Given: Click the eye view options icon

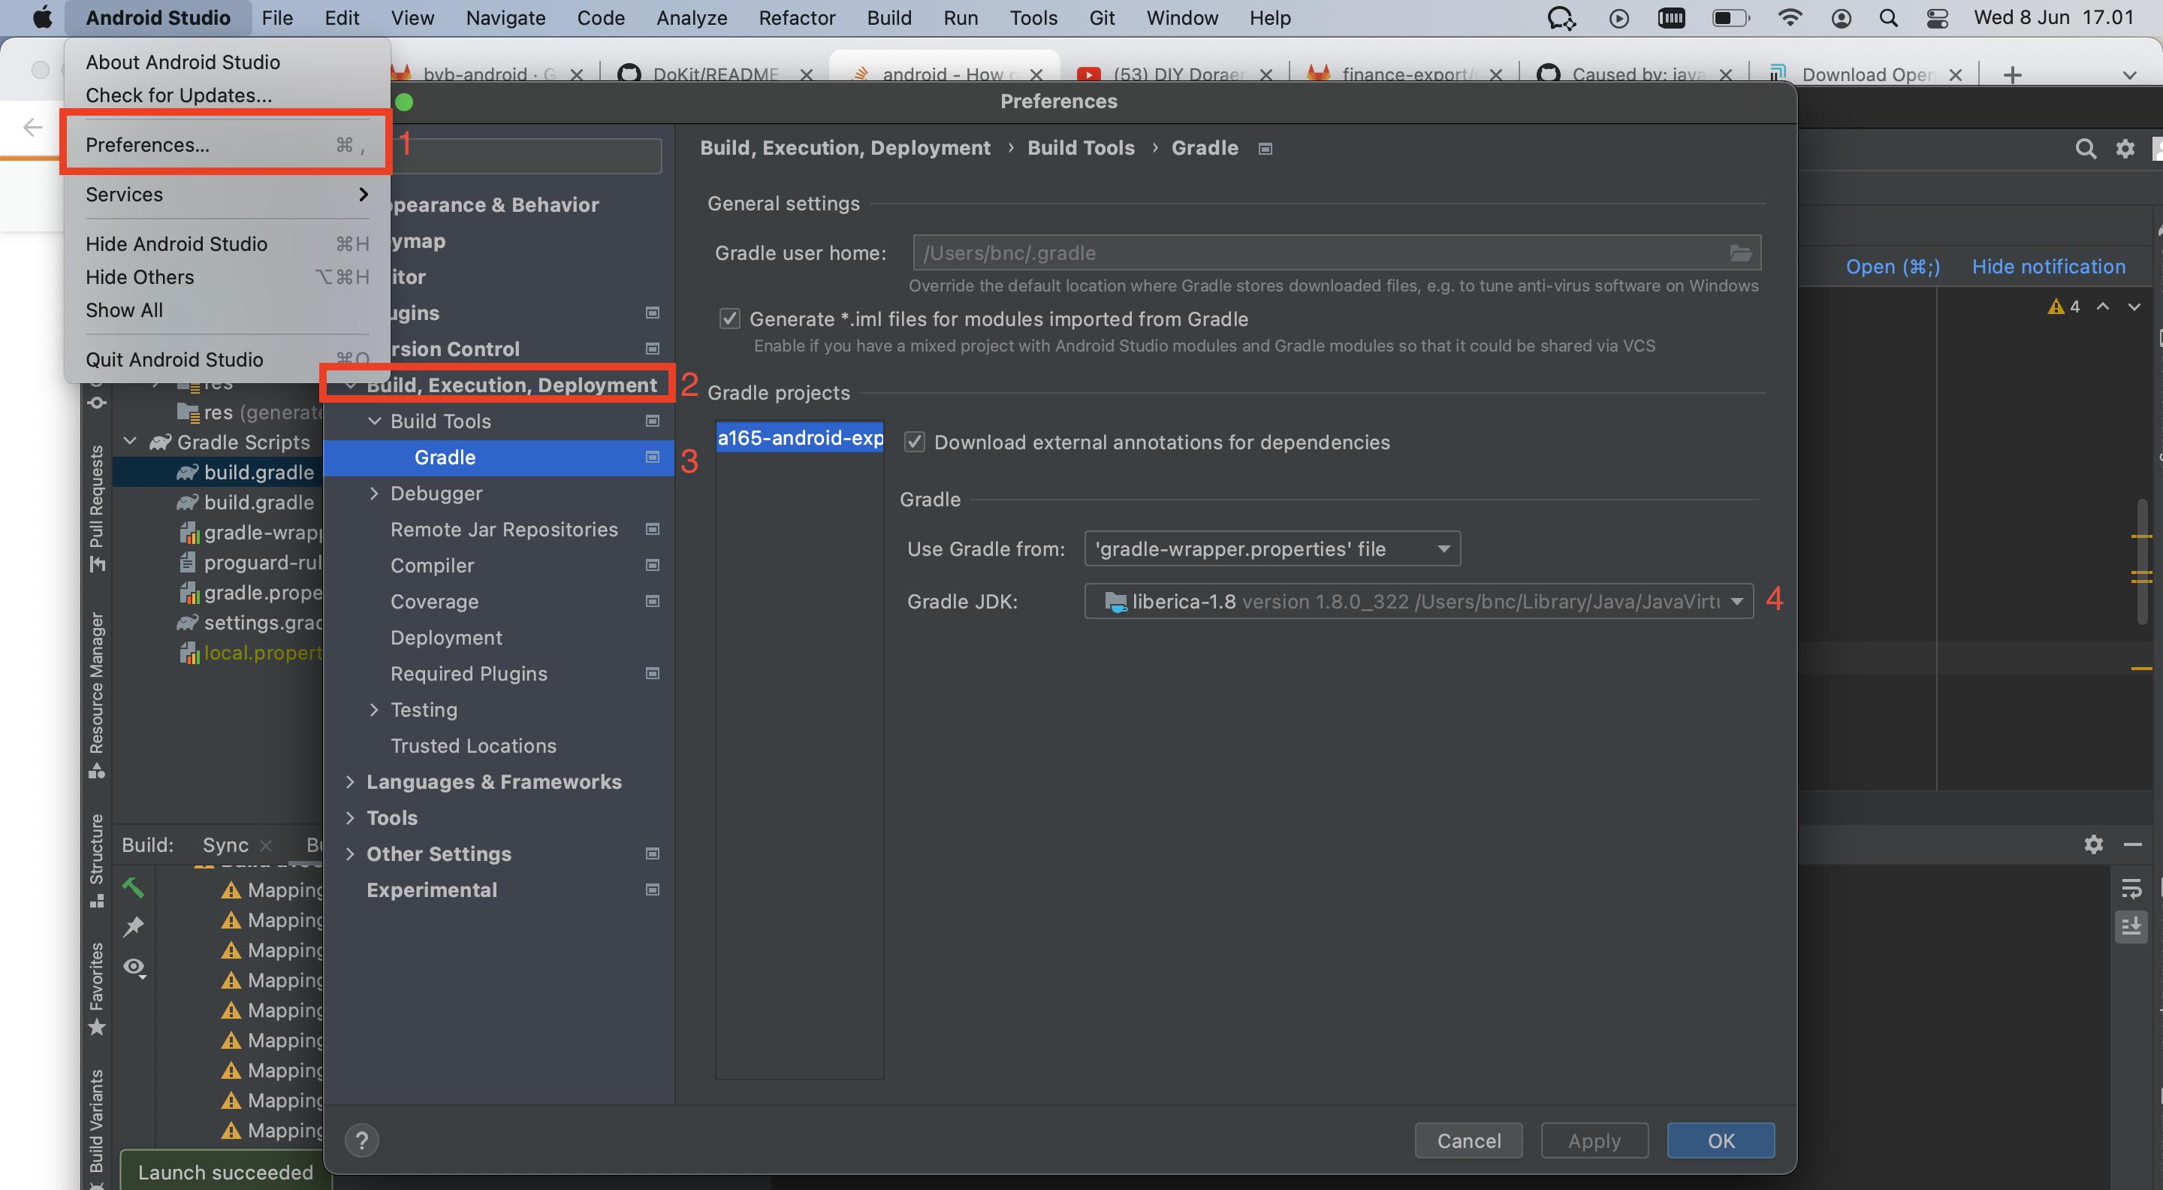Looking at the screenshot, I should click(x=134, y=967).
